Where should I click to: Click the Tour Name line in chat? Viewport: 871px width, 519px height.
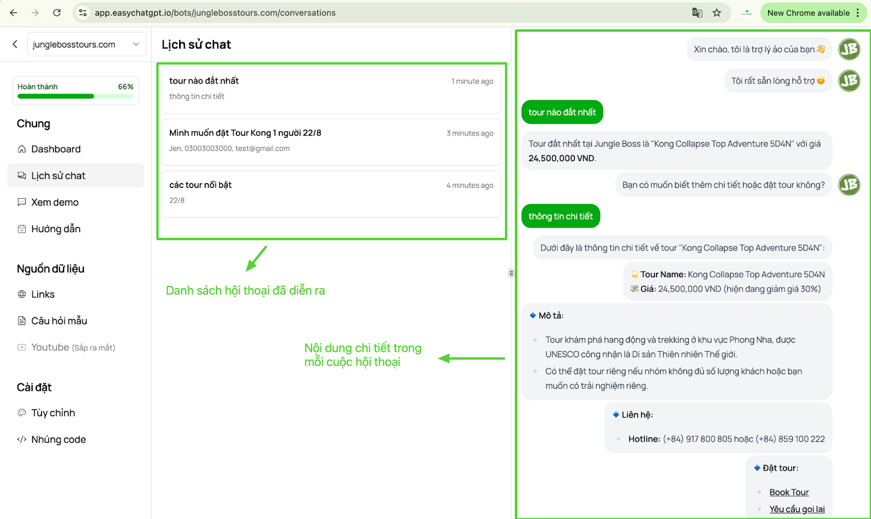(728, 274)
